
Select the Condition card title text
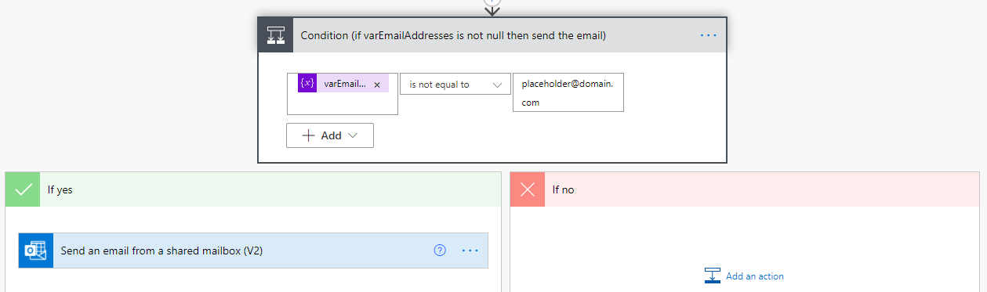point(453,35)
